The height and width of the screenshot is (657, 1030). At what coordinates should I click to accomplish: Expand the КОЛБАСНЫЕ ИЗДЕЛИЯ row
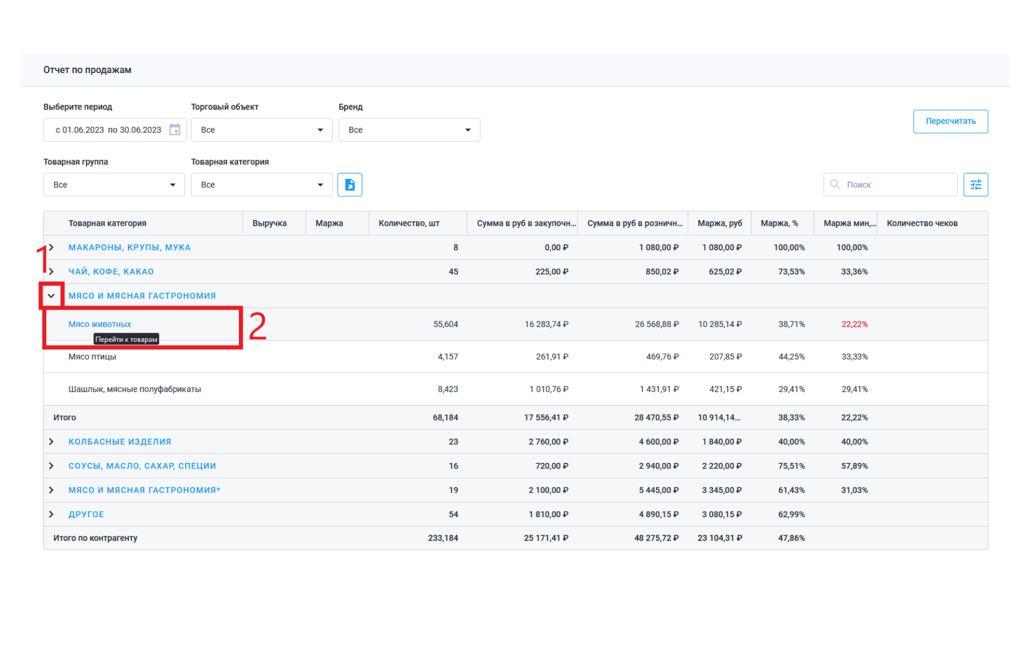[x=51, y=441]
